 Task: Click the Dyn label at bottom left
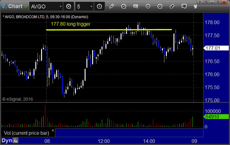tap(7, 140)
